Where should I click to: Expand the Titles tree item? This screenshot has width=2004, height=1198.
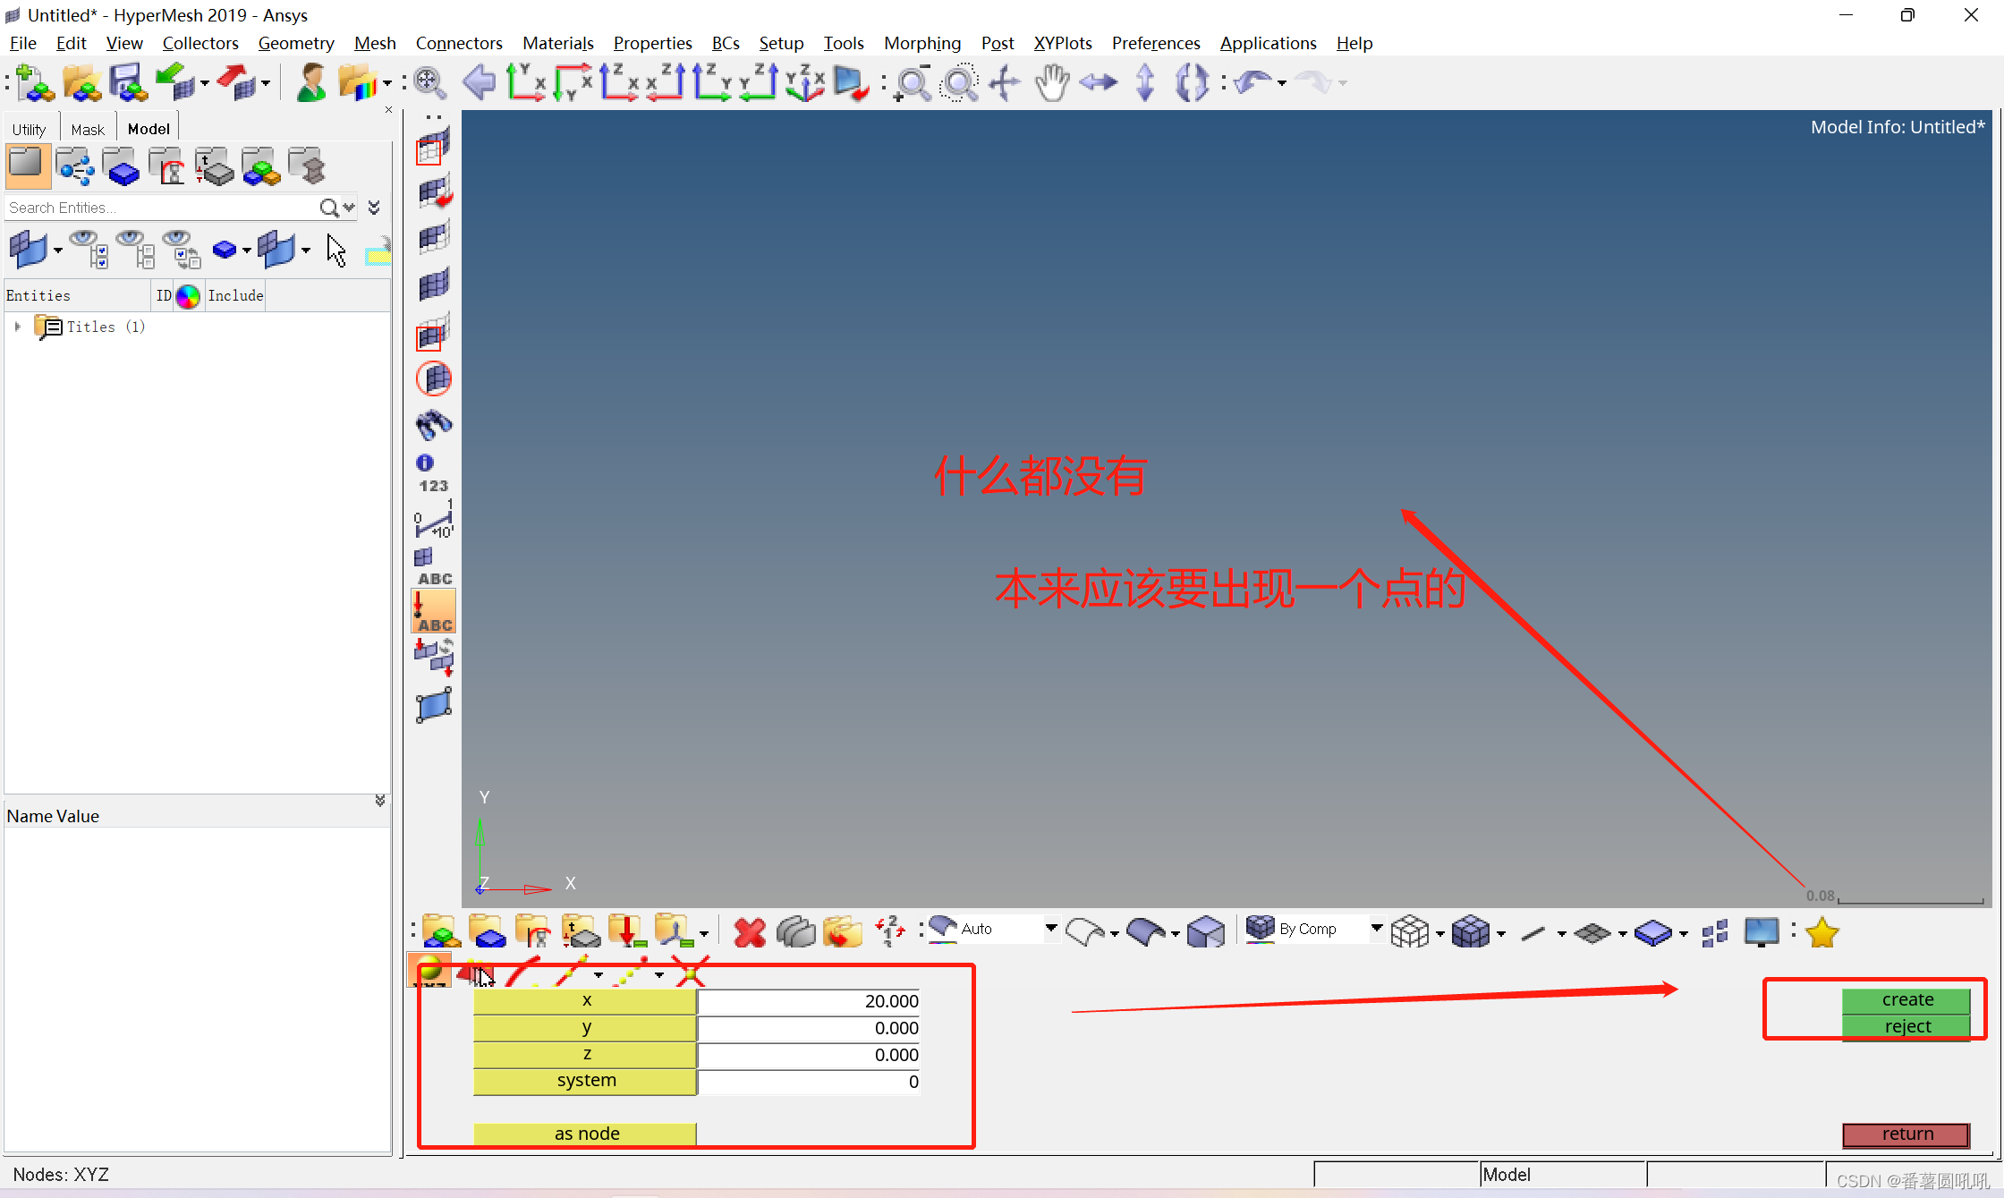point(17,327)
